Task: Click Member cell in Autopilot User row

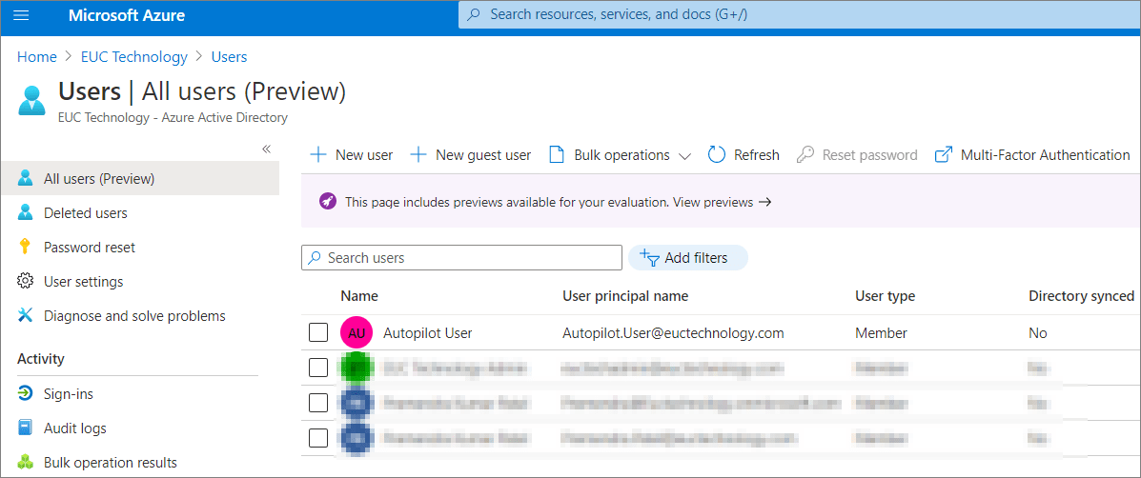Action: tap(881, 333)
